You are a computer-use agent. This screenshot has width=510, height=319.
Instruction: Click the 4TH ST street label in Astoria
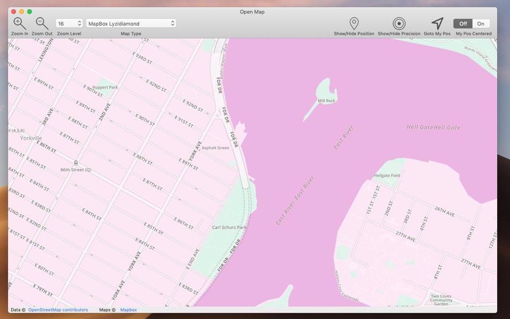click(424, 223)
